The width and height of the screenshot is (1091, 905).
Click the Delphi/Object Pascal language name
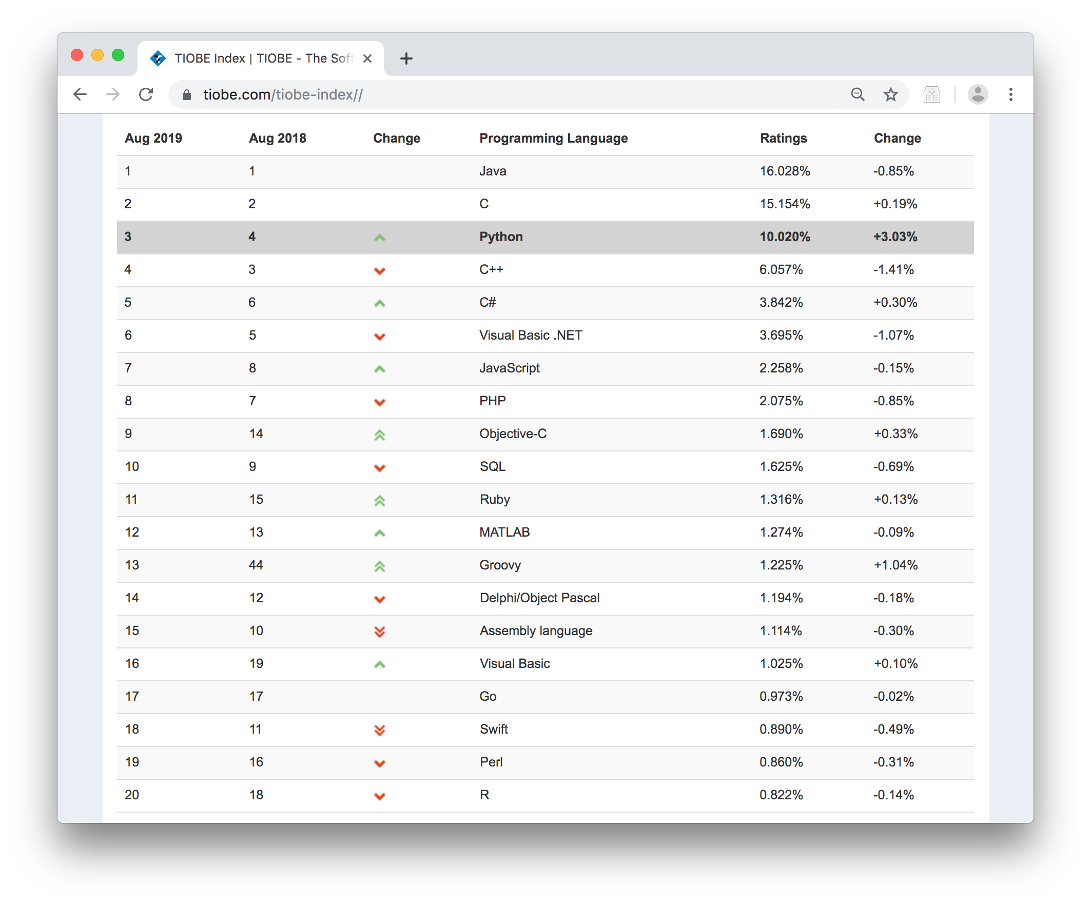[539, 598]
